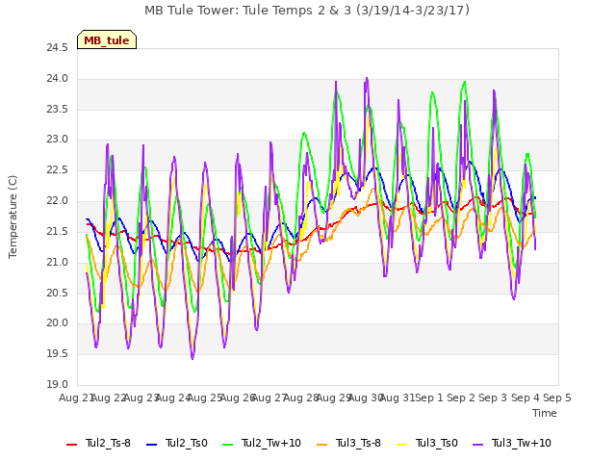
Task: Toggle the Tul3_Ts-8 legend entry
Action: (348, 443)
